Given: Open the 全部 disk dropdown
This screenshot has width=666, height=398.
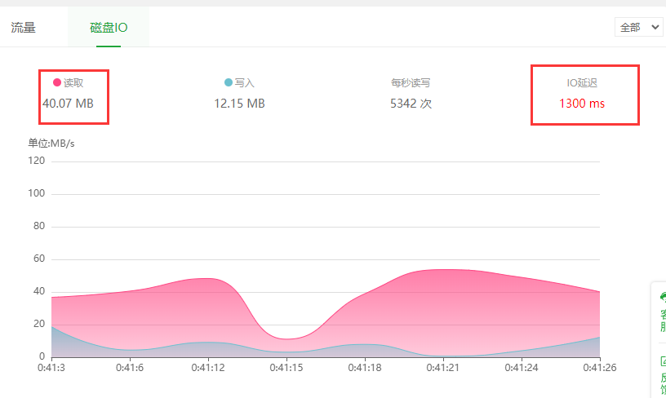Looking at the screenshot, I should [x=639, y=28].
